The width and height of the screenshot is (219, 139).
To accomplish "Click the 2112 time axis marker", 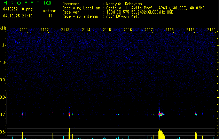I will coord(45,30).
